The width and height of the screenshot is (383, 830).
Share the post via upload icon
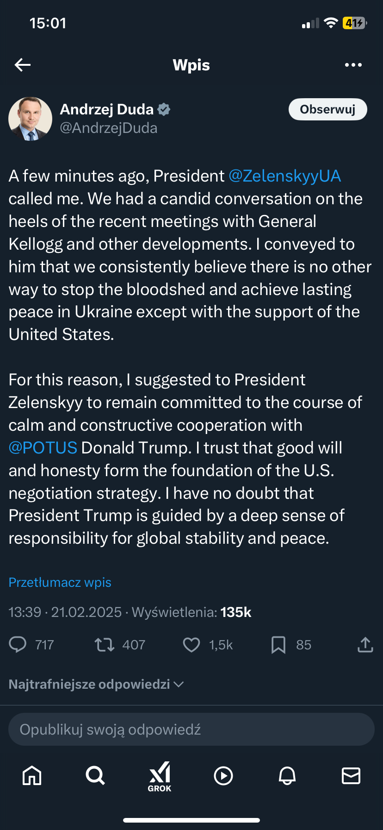pyautogui.click(x=365, y=644)
